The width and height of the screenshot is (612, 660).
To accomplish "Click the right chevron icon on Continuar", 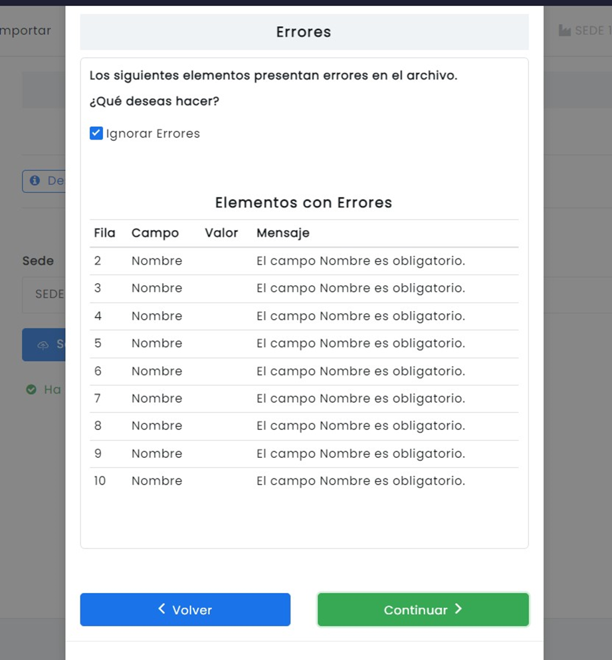I will click(x=459, y=609).
